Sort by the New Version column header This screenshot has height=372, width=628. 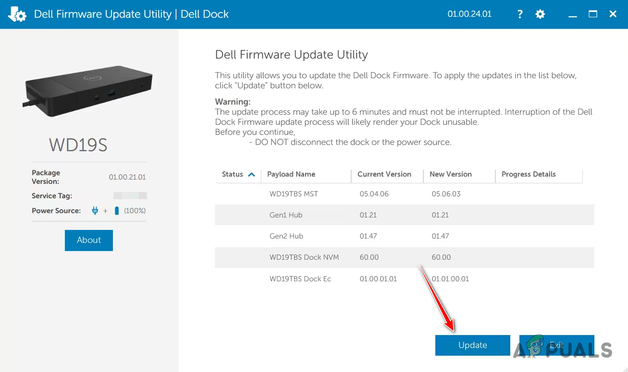point(450,174)
